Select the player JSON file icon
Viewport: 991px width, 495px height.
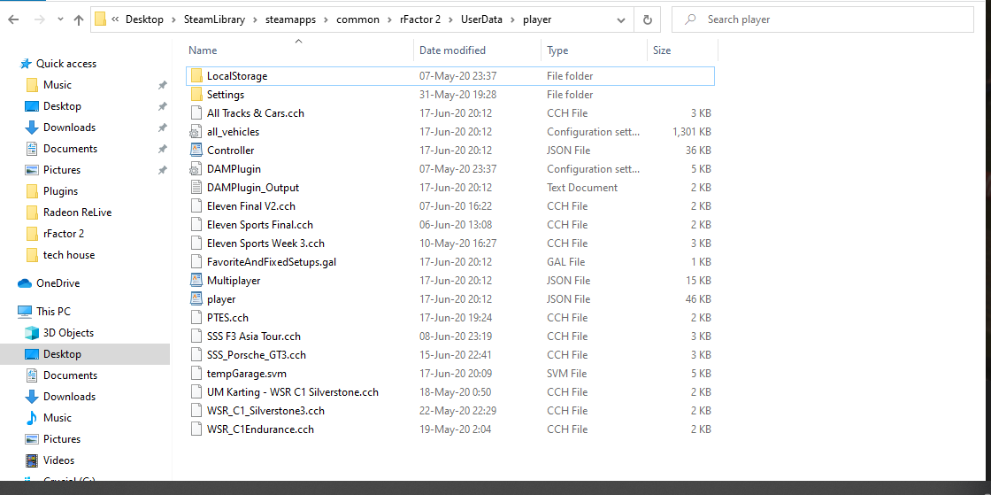[196, 299]
